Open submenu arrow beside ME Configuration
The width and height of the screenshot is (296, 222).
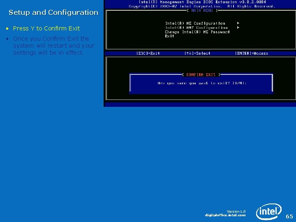point(238,23)
